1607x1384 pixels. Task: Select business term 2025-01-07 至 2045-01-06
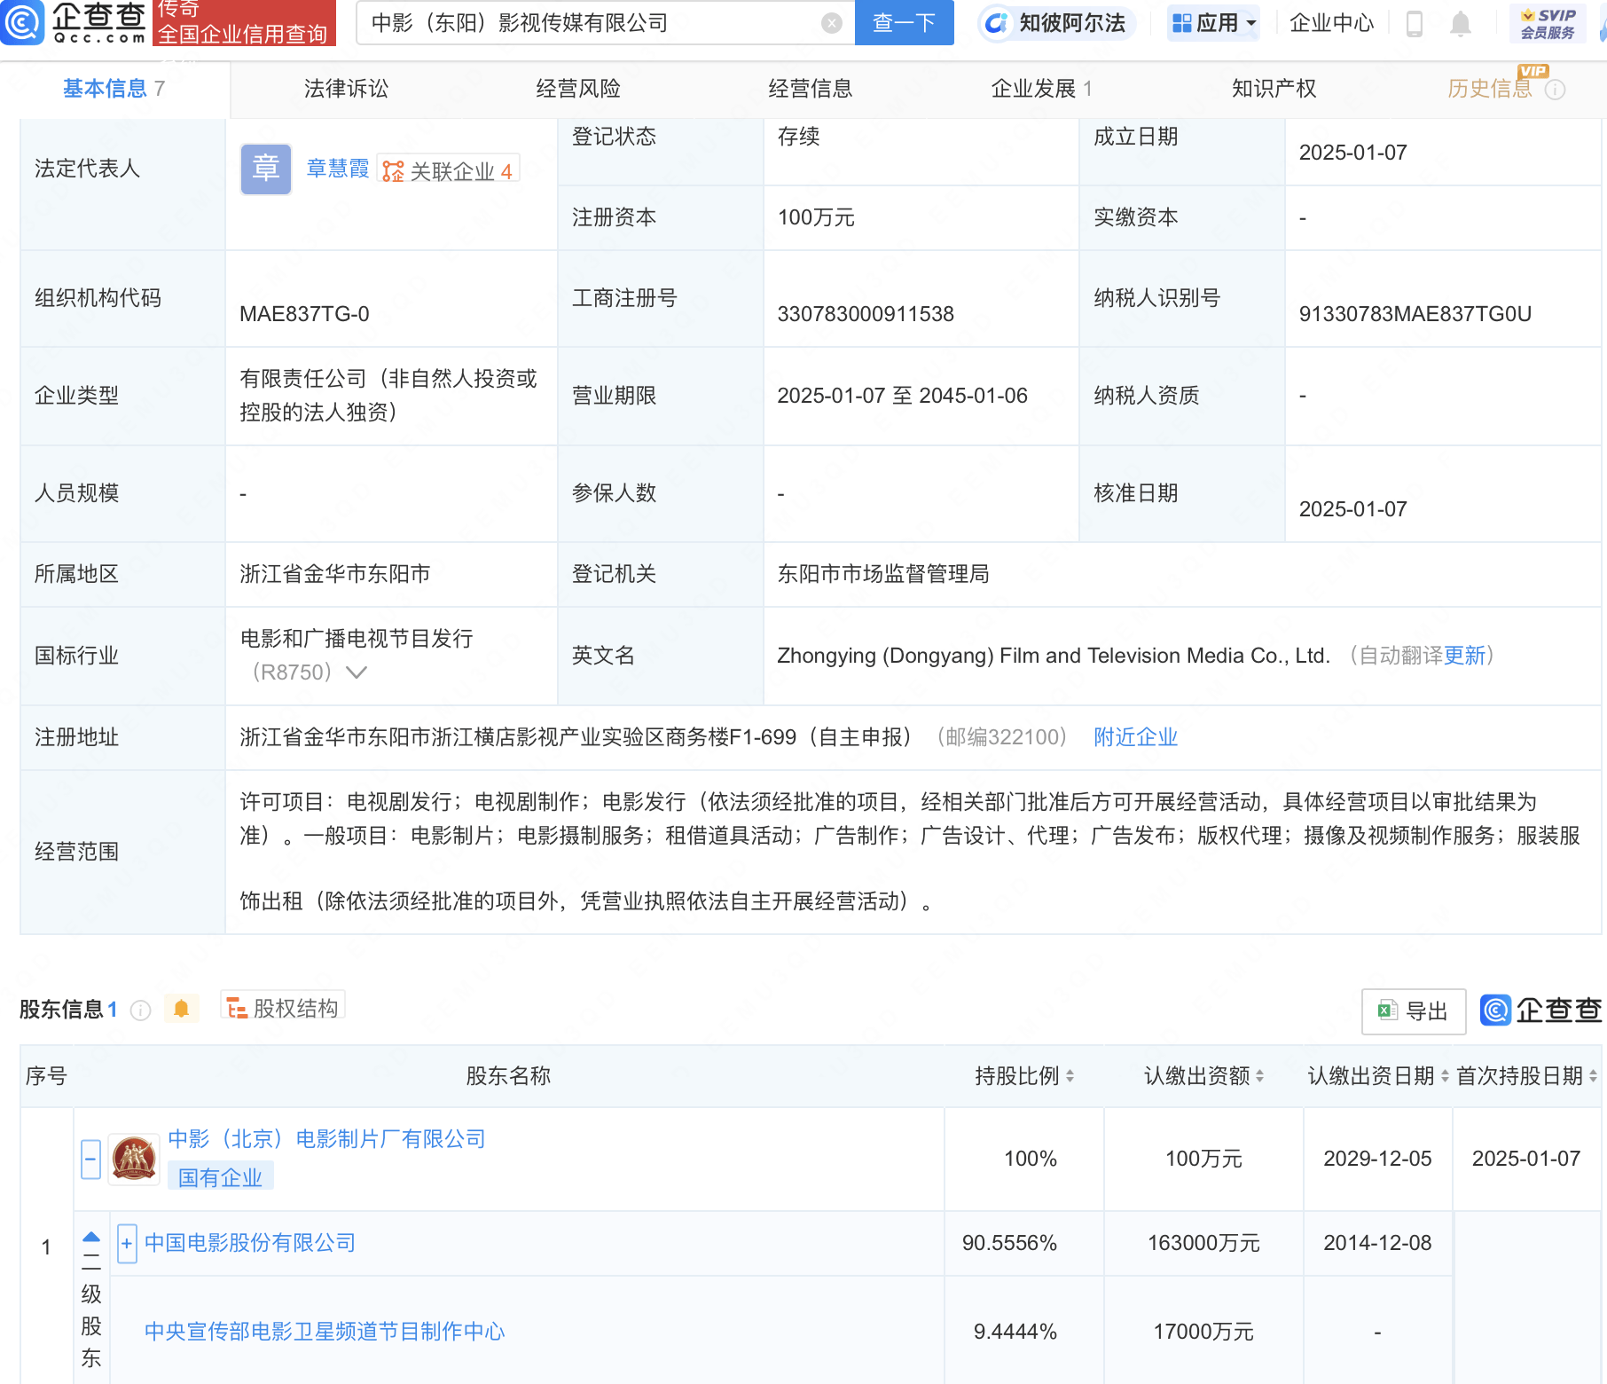pyautogui.click(x=902, y=396)
